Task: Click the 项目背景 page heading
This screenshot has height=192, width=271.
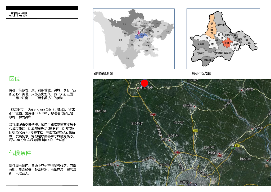Action: 18,15
